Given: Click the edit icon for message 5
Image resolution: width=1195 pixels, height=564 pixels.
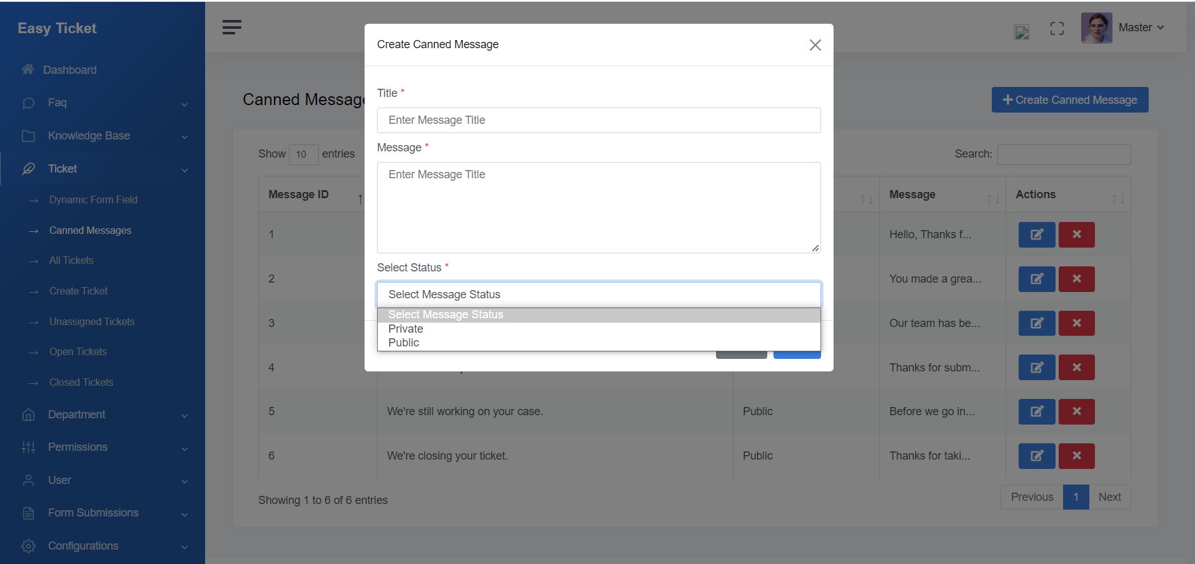Looking at the screenshot, I should 1036,411.
